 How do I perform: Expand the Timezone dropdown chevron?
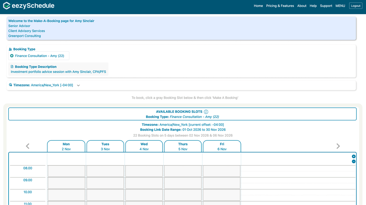pos(78,85)
